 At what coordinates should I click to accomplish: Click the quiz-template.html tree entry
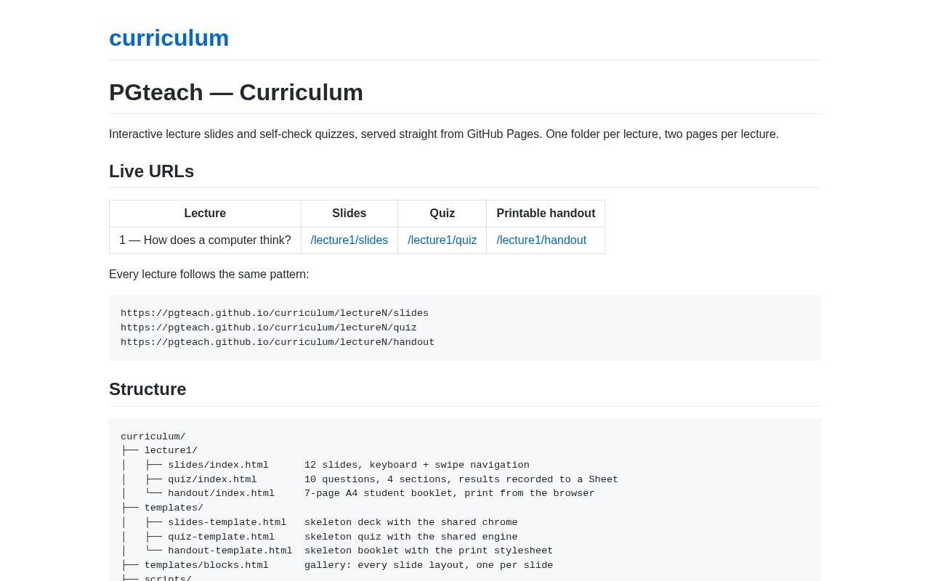click(x=221, y=537)
